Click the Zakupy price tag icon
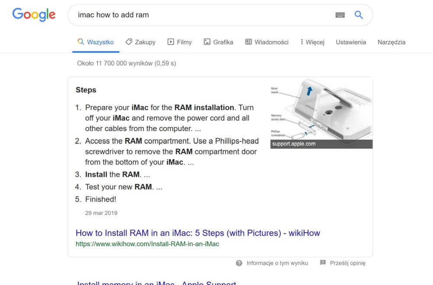The height and width of the screenshot is (285, 433). pos(129,42)
